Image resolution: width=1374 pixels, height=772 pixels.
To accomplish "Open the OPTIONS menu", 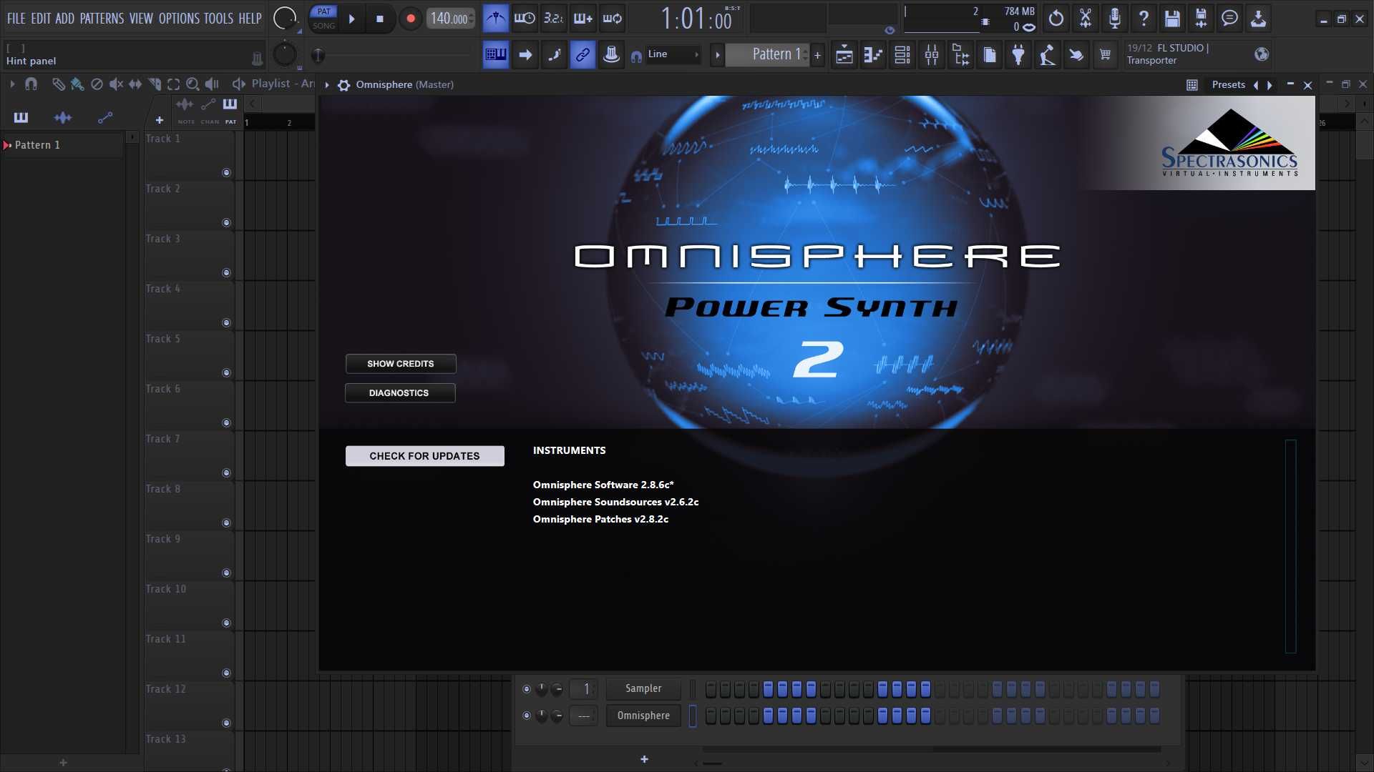I will coord(179,19).
